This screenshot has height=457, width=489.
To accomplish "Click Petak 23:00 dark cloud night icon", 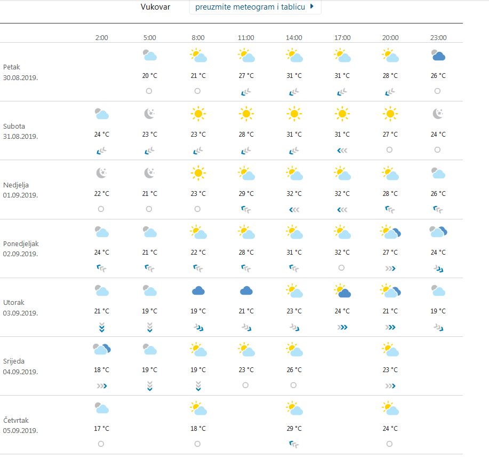I will (x=438, y=55).
